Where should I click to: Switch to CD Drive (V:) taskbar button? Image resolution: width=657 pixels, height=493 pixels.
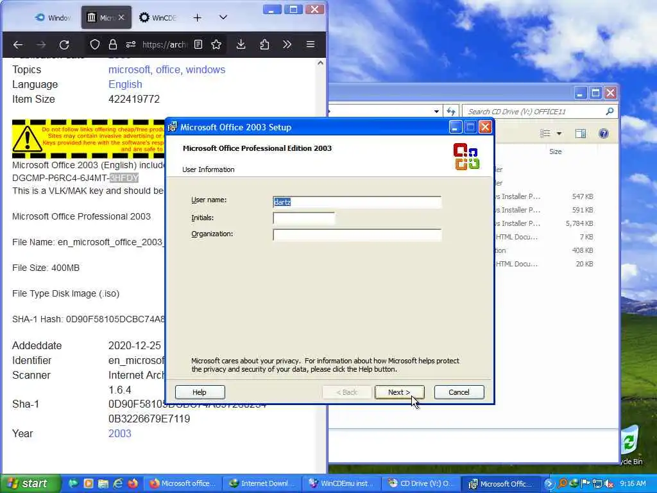click(x=421, y=483)
